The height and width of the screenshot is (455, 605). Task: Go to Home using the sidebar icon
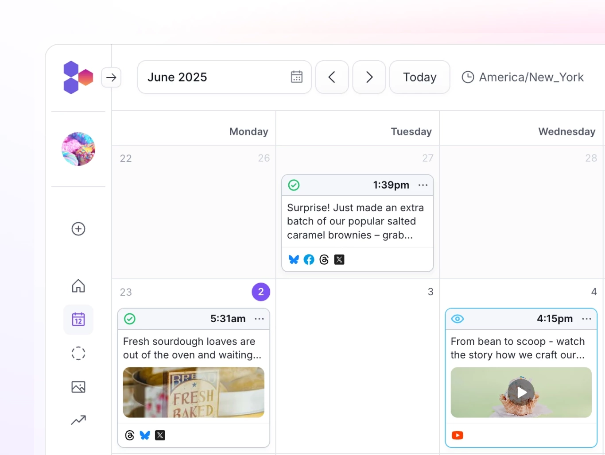pos(78,286)
